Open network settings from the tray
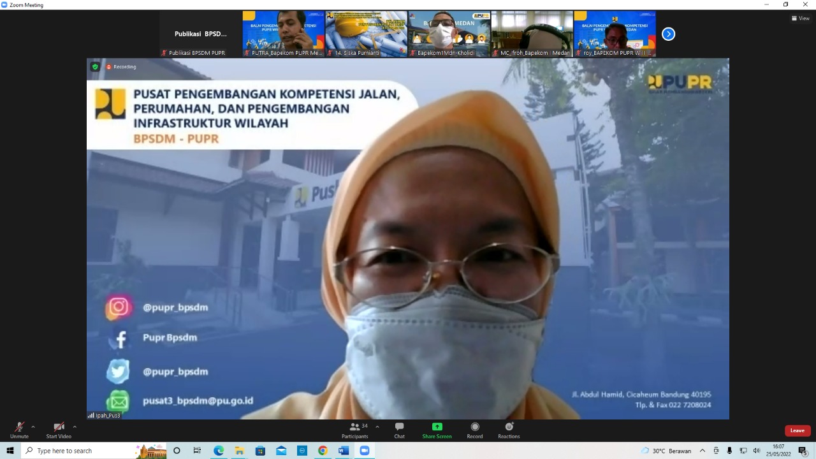The image size is (816, 459). coord(743,451)
